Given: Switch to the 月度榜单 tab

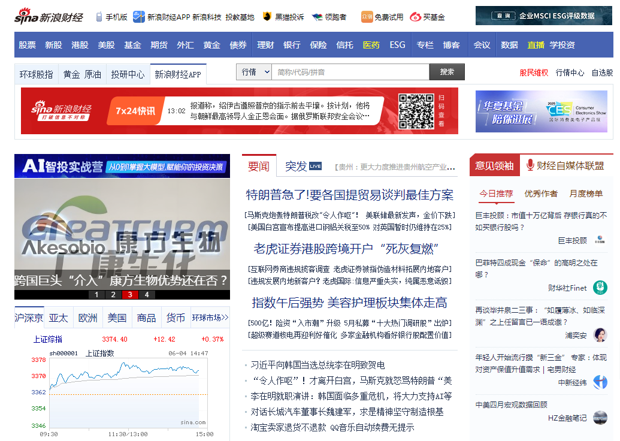Looking at the screenshot, I should click(586, 194).
